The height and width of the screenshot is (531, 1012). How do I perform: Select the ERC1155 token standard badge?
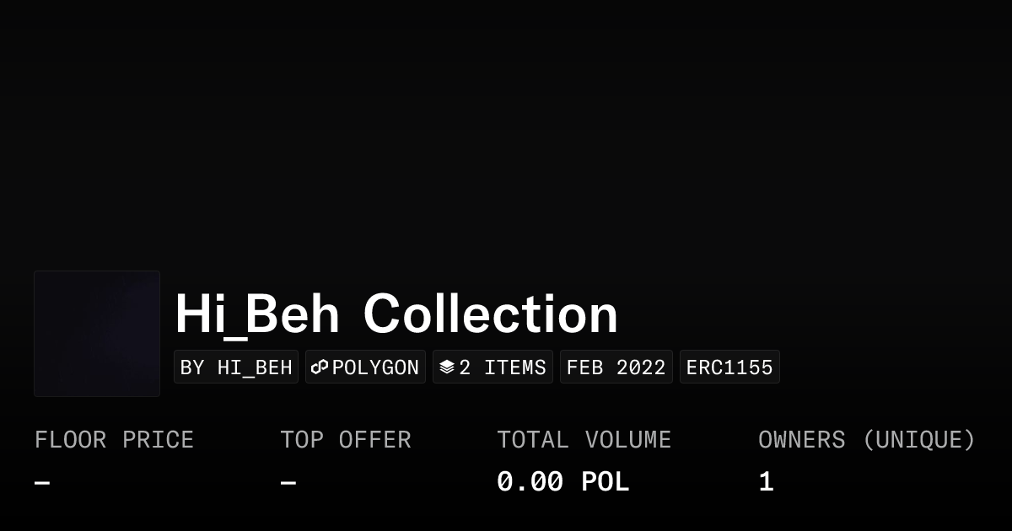[729, 367]
